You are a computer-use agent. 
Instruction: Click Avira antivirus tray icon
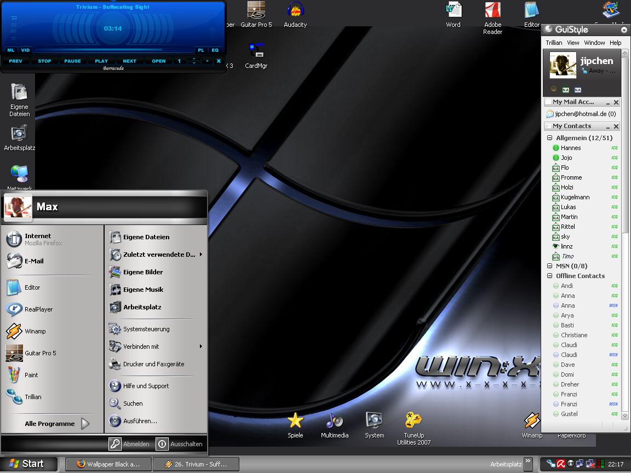(x=561, y=464)
